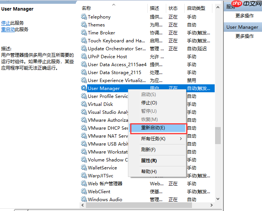Click the 停止 link for this service
Viewport: 262px width, 211px height.
click(6, 23)
